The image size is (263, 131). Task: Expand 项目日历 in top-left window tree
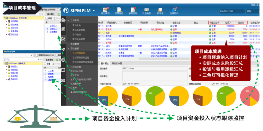point(7,35)
